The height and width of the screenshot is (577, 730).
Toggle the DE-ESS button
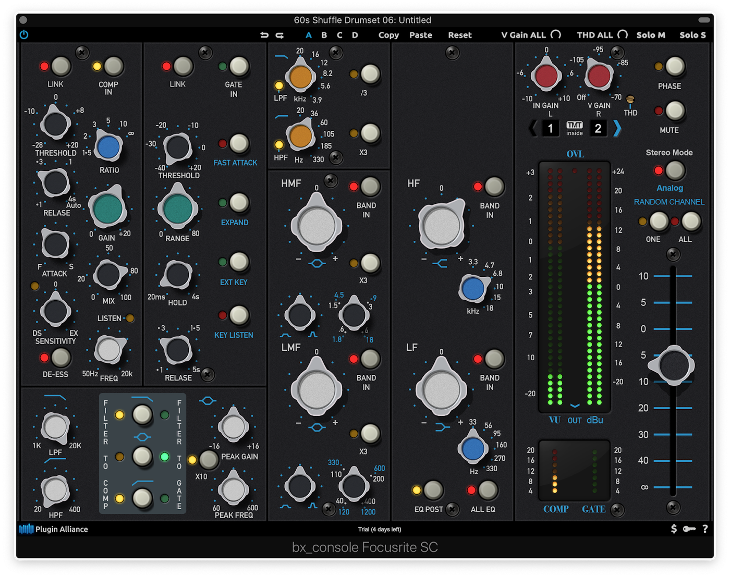click(x=60, y=358)
